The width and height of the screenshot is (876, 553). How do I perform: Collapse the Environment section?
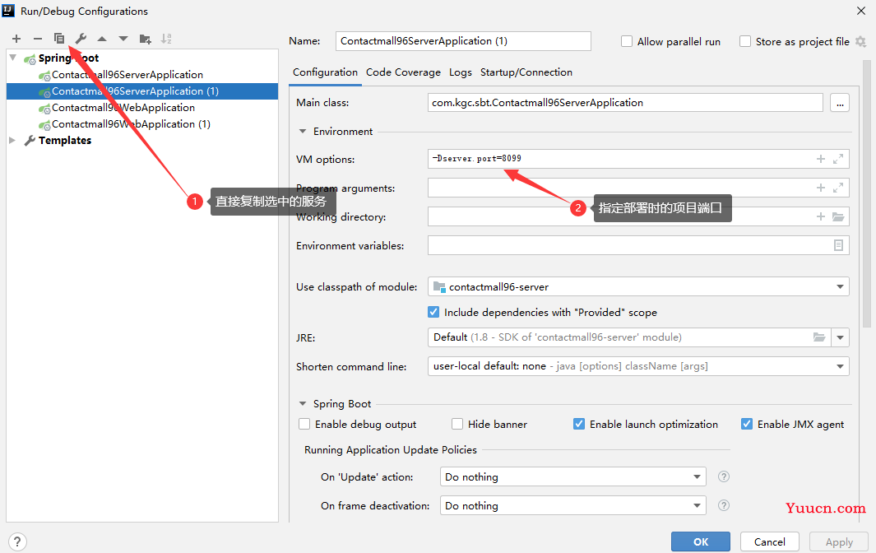303,132
